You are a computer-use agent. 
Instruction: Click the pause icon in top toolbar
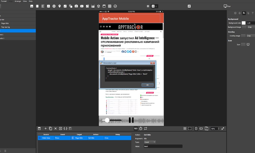coord(148,6)
